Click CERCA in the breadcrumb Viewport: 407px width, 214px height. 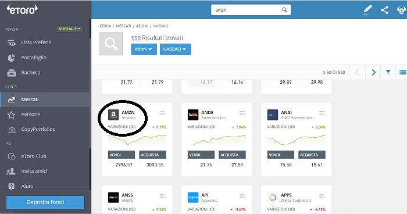[105, 26]
